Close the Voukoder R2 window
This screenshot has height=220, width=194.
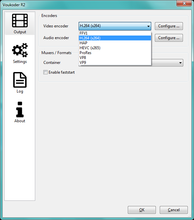(184, 3)
